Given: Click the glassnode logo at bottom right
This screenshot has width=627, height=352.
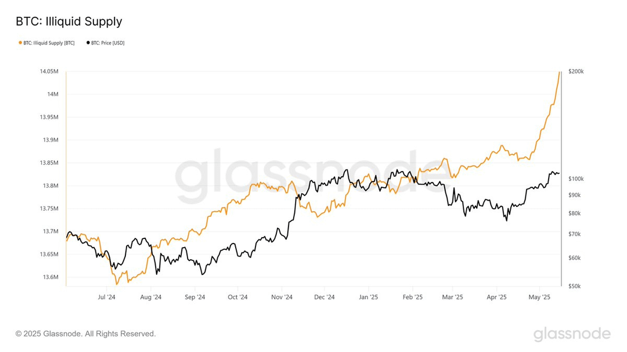Looking at the screenshot, I should [x=572, y=335].
